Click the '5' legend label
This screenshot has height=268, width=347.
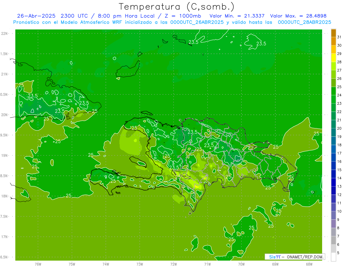tap(338, 253)
